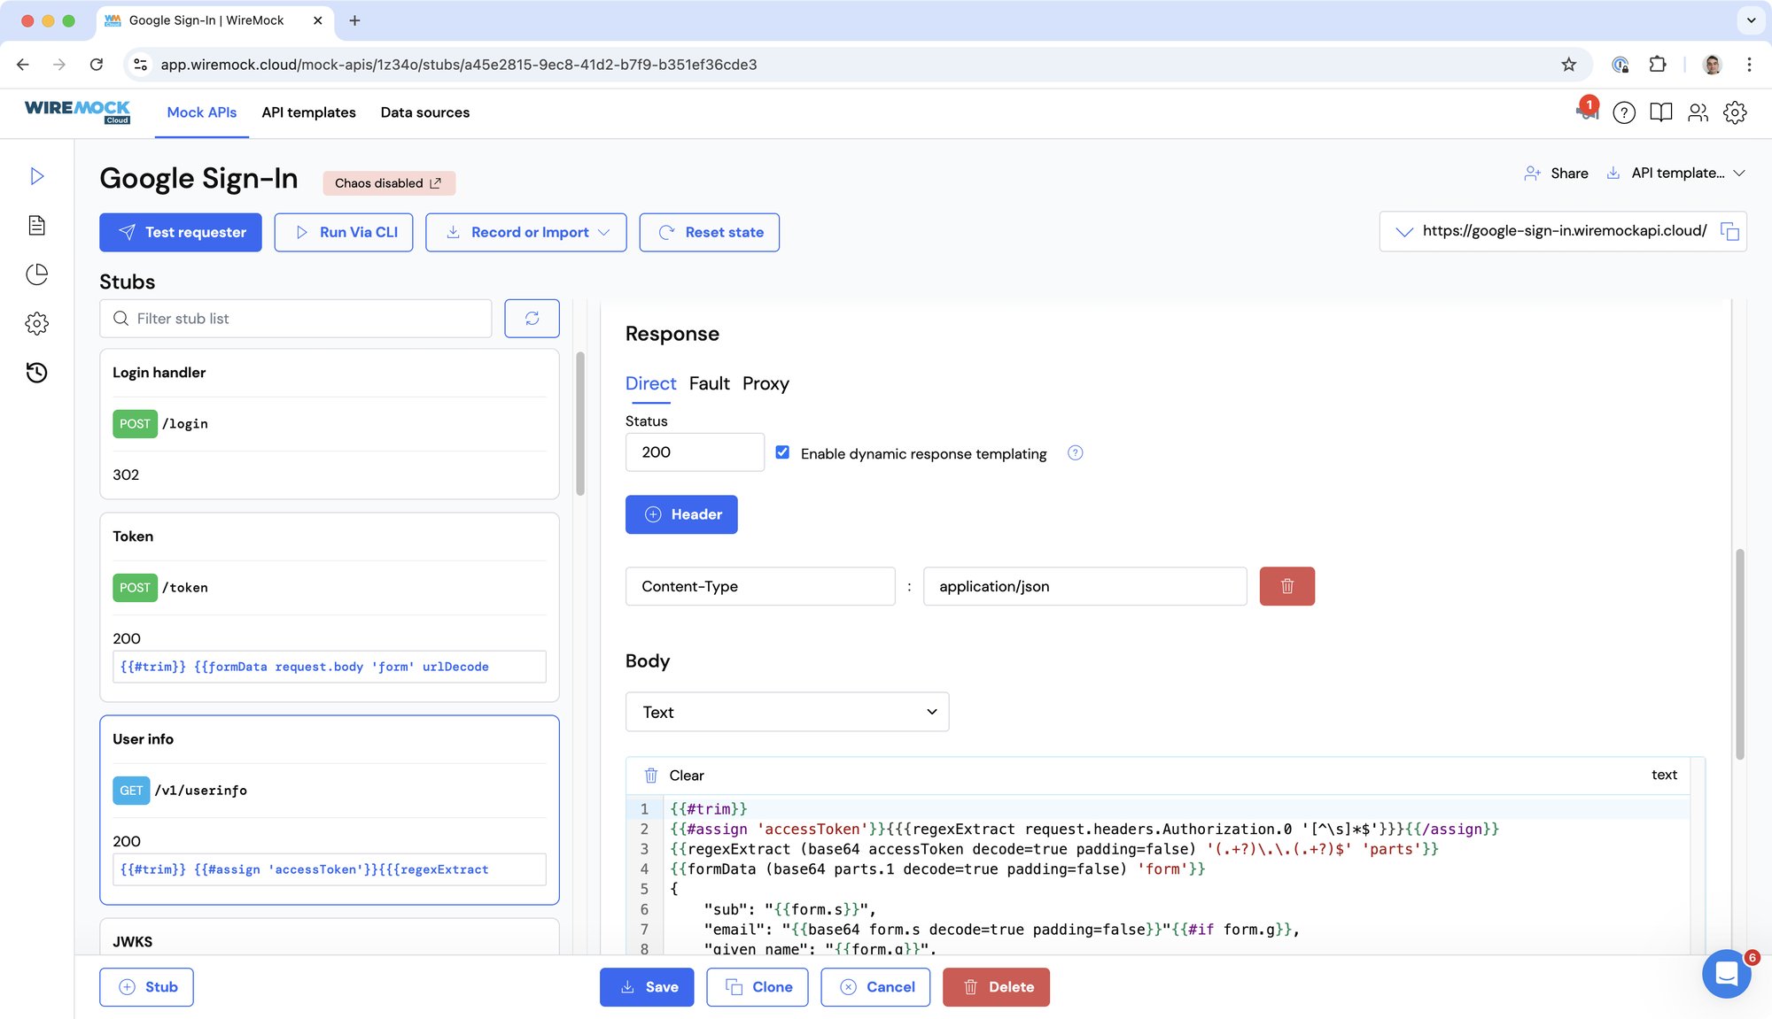Image resolution: width=1772 pixels, height=1019 pixels.
Task: Click the templating help info icon
Action: click(x=1075, y=453)
